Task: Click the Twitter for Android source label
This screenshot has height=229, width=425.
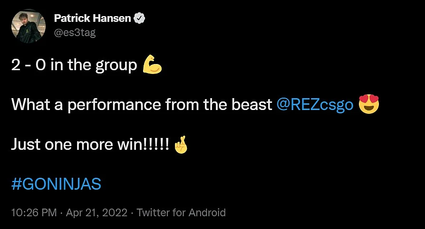Action: pyautogui.click(x=181, y=212)
